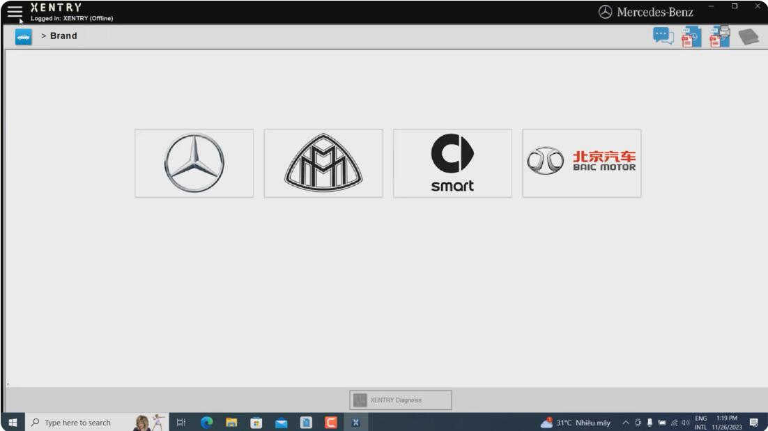Maximize the XENTRY window
Screen dimensions: 768x431
pos(735,6)
